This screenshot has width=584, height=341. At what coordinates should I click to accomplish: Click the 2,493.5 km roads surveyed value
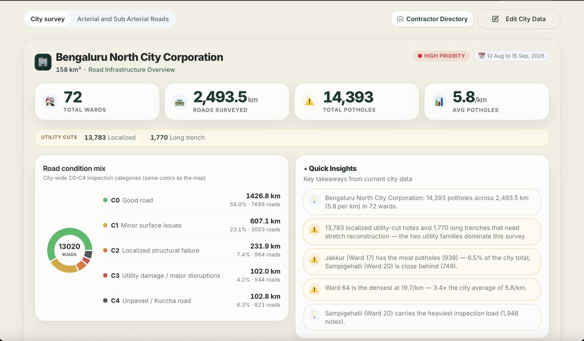click(x=225, y=97)
